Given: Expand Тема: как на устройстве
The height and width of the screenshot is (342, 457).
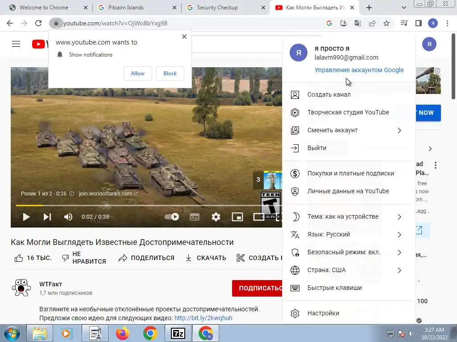Looking at the screenshot, I should coord(349,217).
